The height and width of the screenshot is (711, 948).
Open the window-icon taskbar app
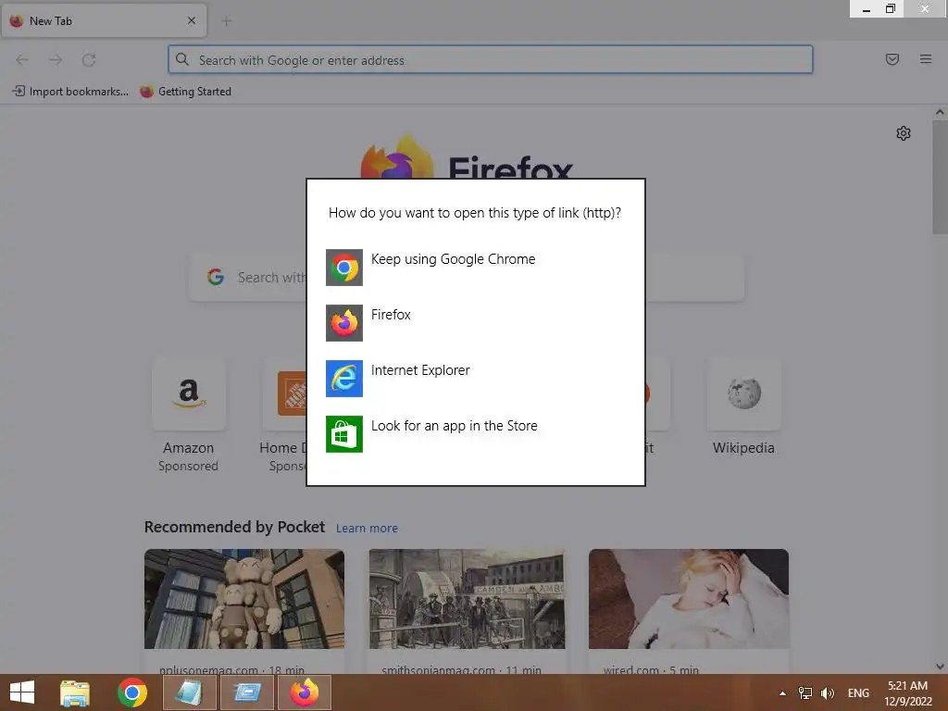pos(246,692)
